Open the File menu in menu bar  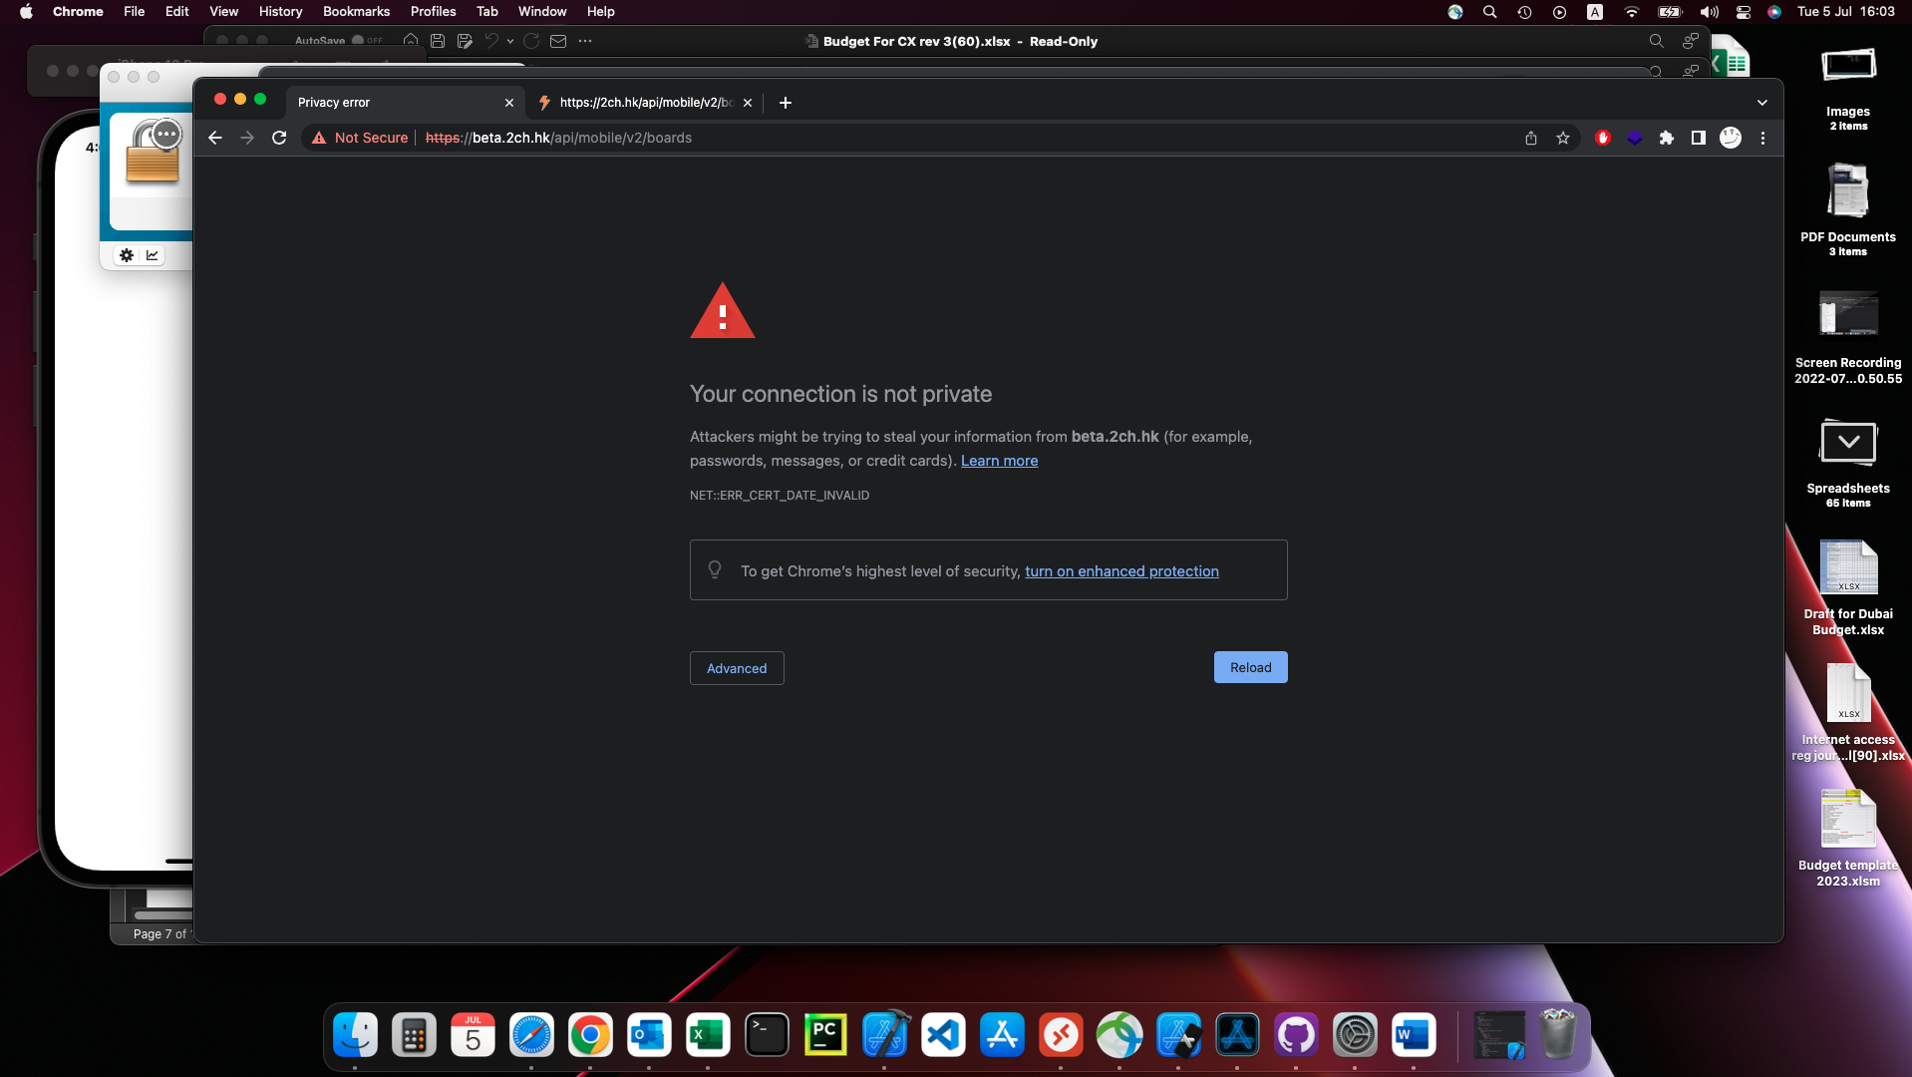pyautogui.click(x=135, y=11)
